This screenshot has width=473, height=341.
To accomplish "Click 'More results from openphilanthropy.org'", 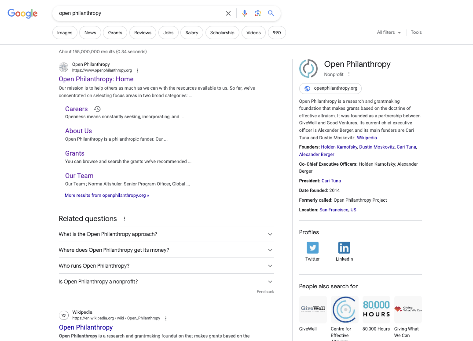I will coord(107,195).
